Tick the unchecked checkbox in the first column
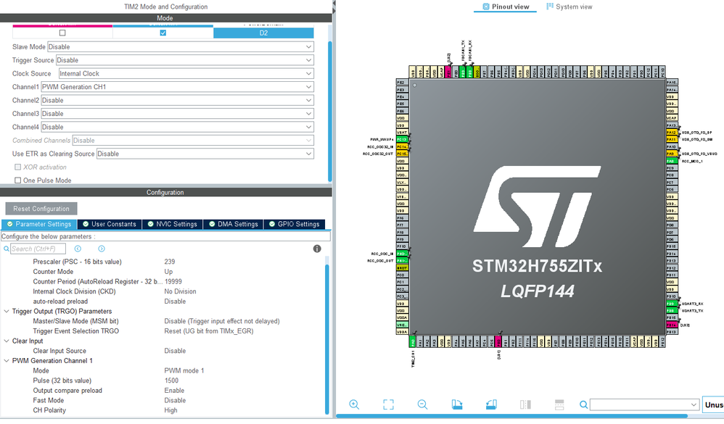Image resolution: width=724 pixels, height=424 pixels. coord(62,33)
